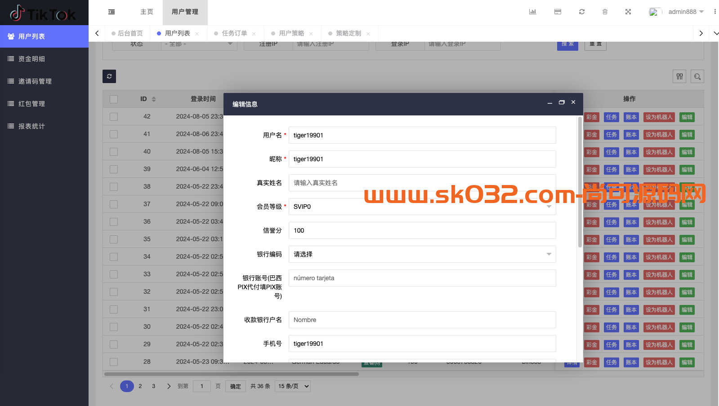Open the 任务订单 page tab
Screen dimensions: 719x406
[234, 34]
